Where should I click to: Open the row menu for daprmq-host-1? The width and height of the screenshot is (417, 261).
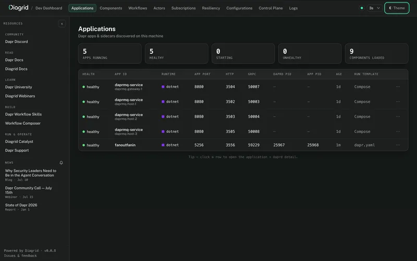[398, 101]
